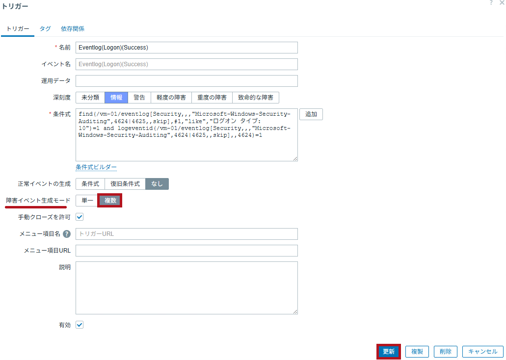Toggle the 有効 checkbox
This screenshot has height=360, width=506.
(80, 325)
